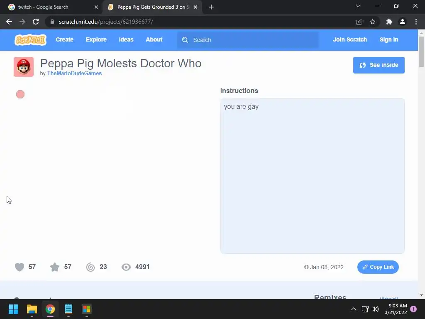Go back to the previous page
The width and height of the screenshot is (425, 319).
pos(9,22)
